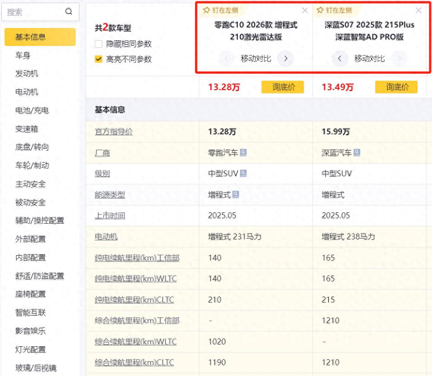Click 零跑C10 2026款 model title

[256, 31]
